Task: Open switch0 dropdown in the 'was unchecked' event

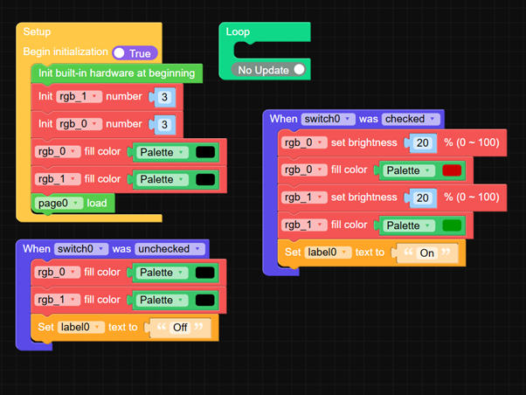Action: 81,249
